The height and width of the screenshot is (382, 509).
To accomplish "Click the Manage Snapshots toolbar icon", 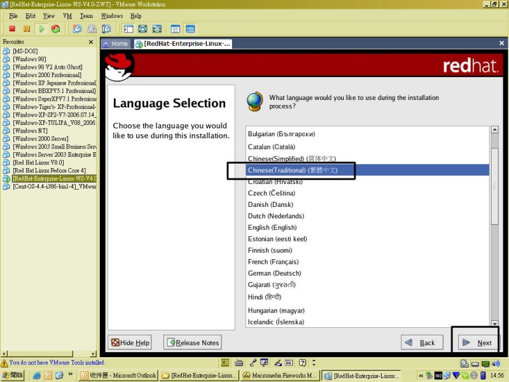I will click(x=106, y=29).
